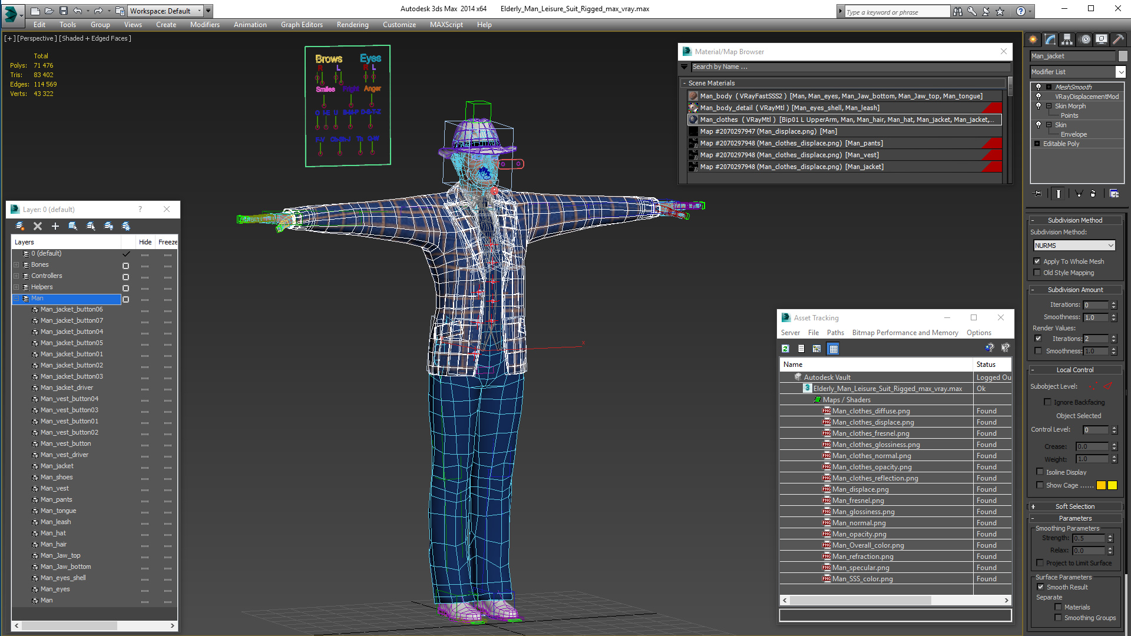Open the Hierarchy command panel tab

[1067, 39]
